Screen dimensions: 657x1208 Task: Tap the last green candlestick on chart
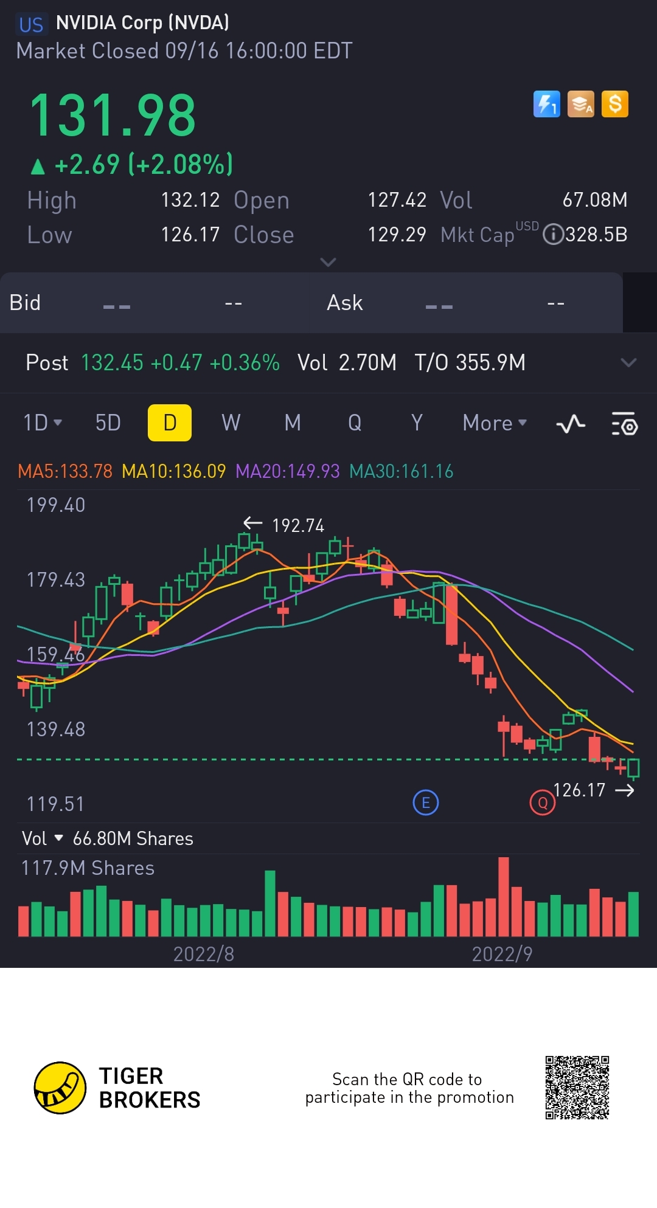(633, 768)
